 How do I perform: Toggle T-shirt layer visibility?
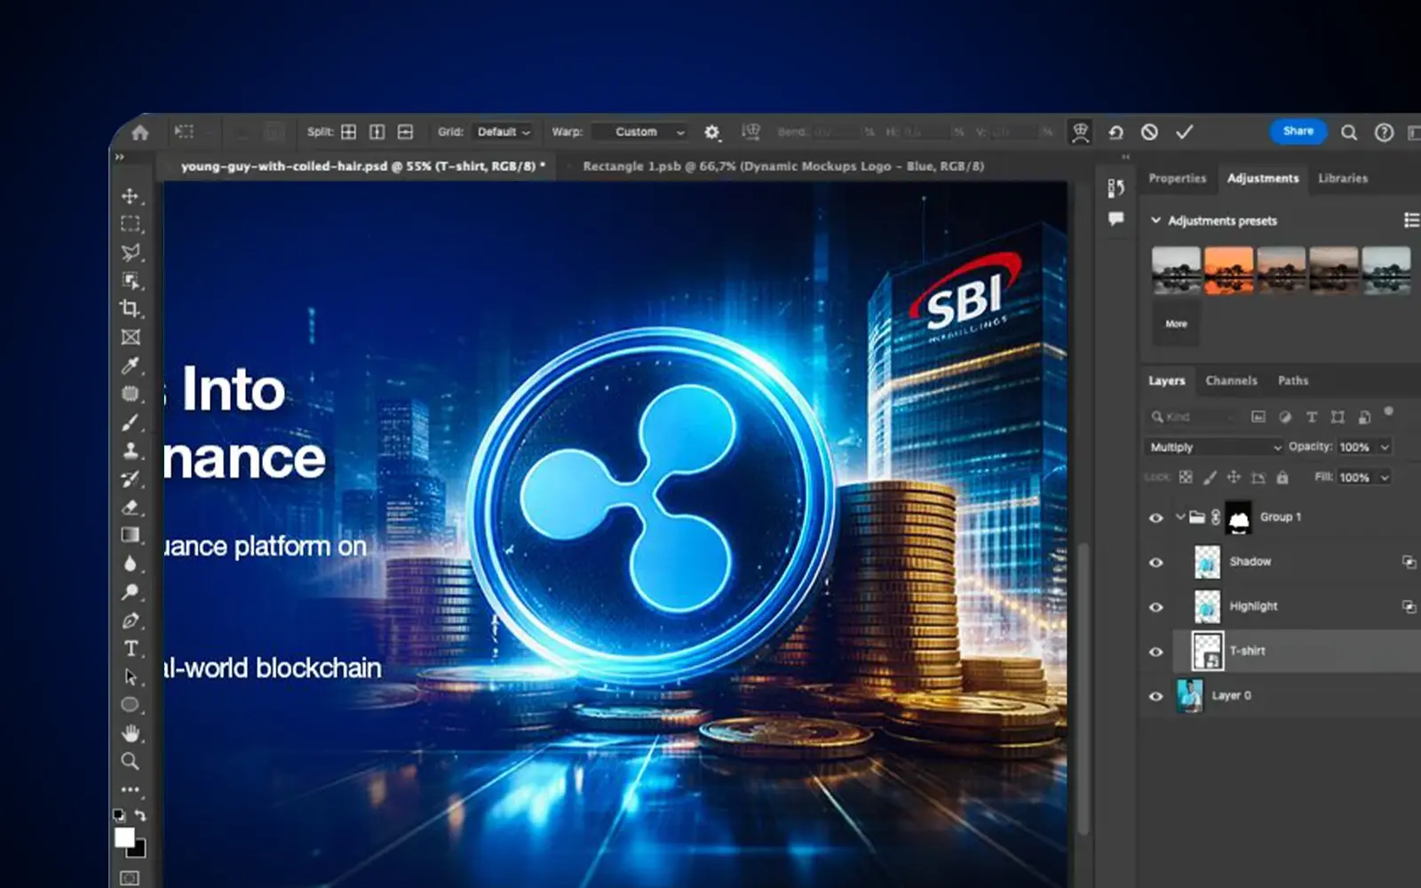(x=1156, y=652)
